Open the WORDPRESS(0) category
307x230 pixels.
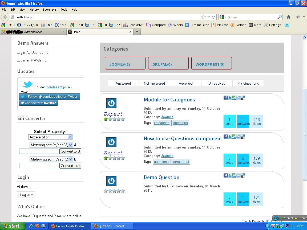point(210,64)
